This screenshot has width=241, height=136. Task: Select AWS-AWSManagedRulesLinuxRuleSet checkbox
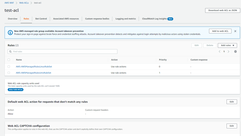(9, 66)
